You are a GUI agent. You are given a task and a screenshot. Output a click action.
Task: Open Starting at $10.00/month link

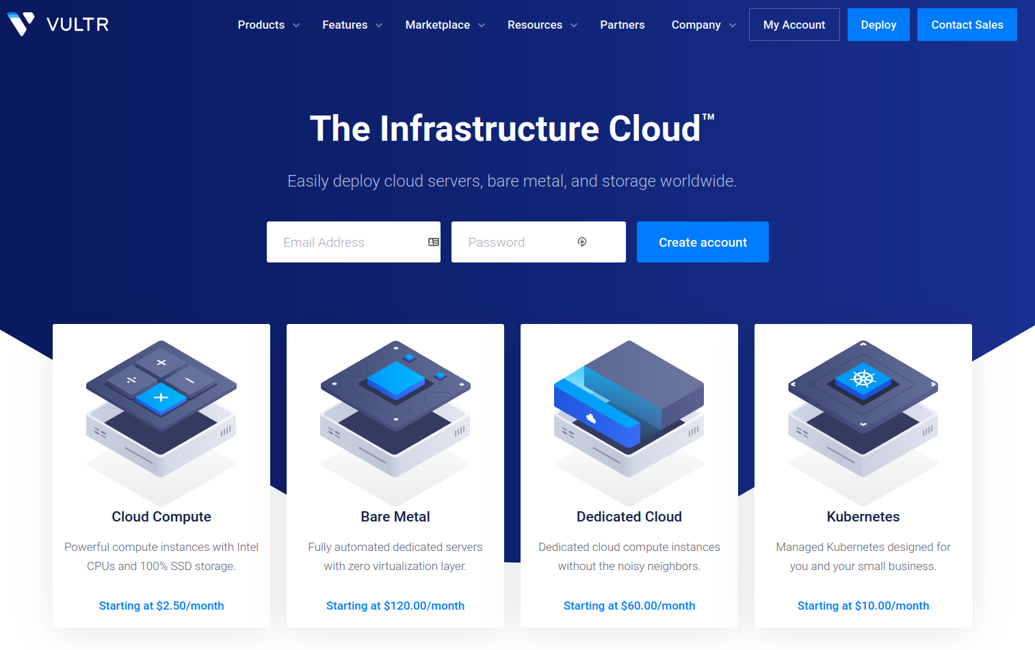(863, 606)
